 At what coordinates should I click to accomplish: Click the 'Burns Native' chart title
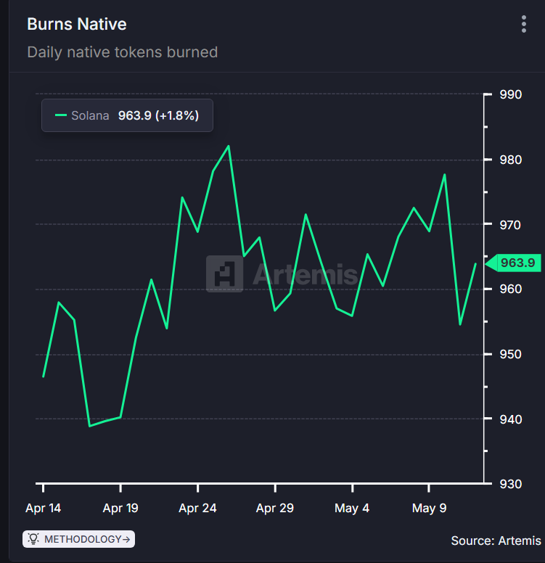[77, 24]
